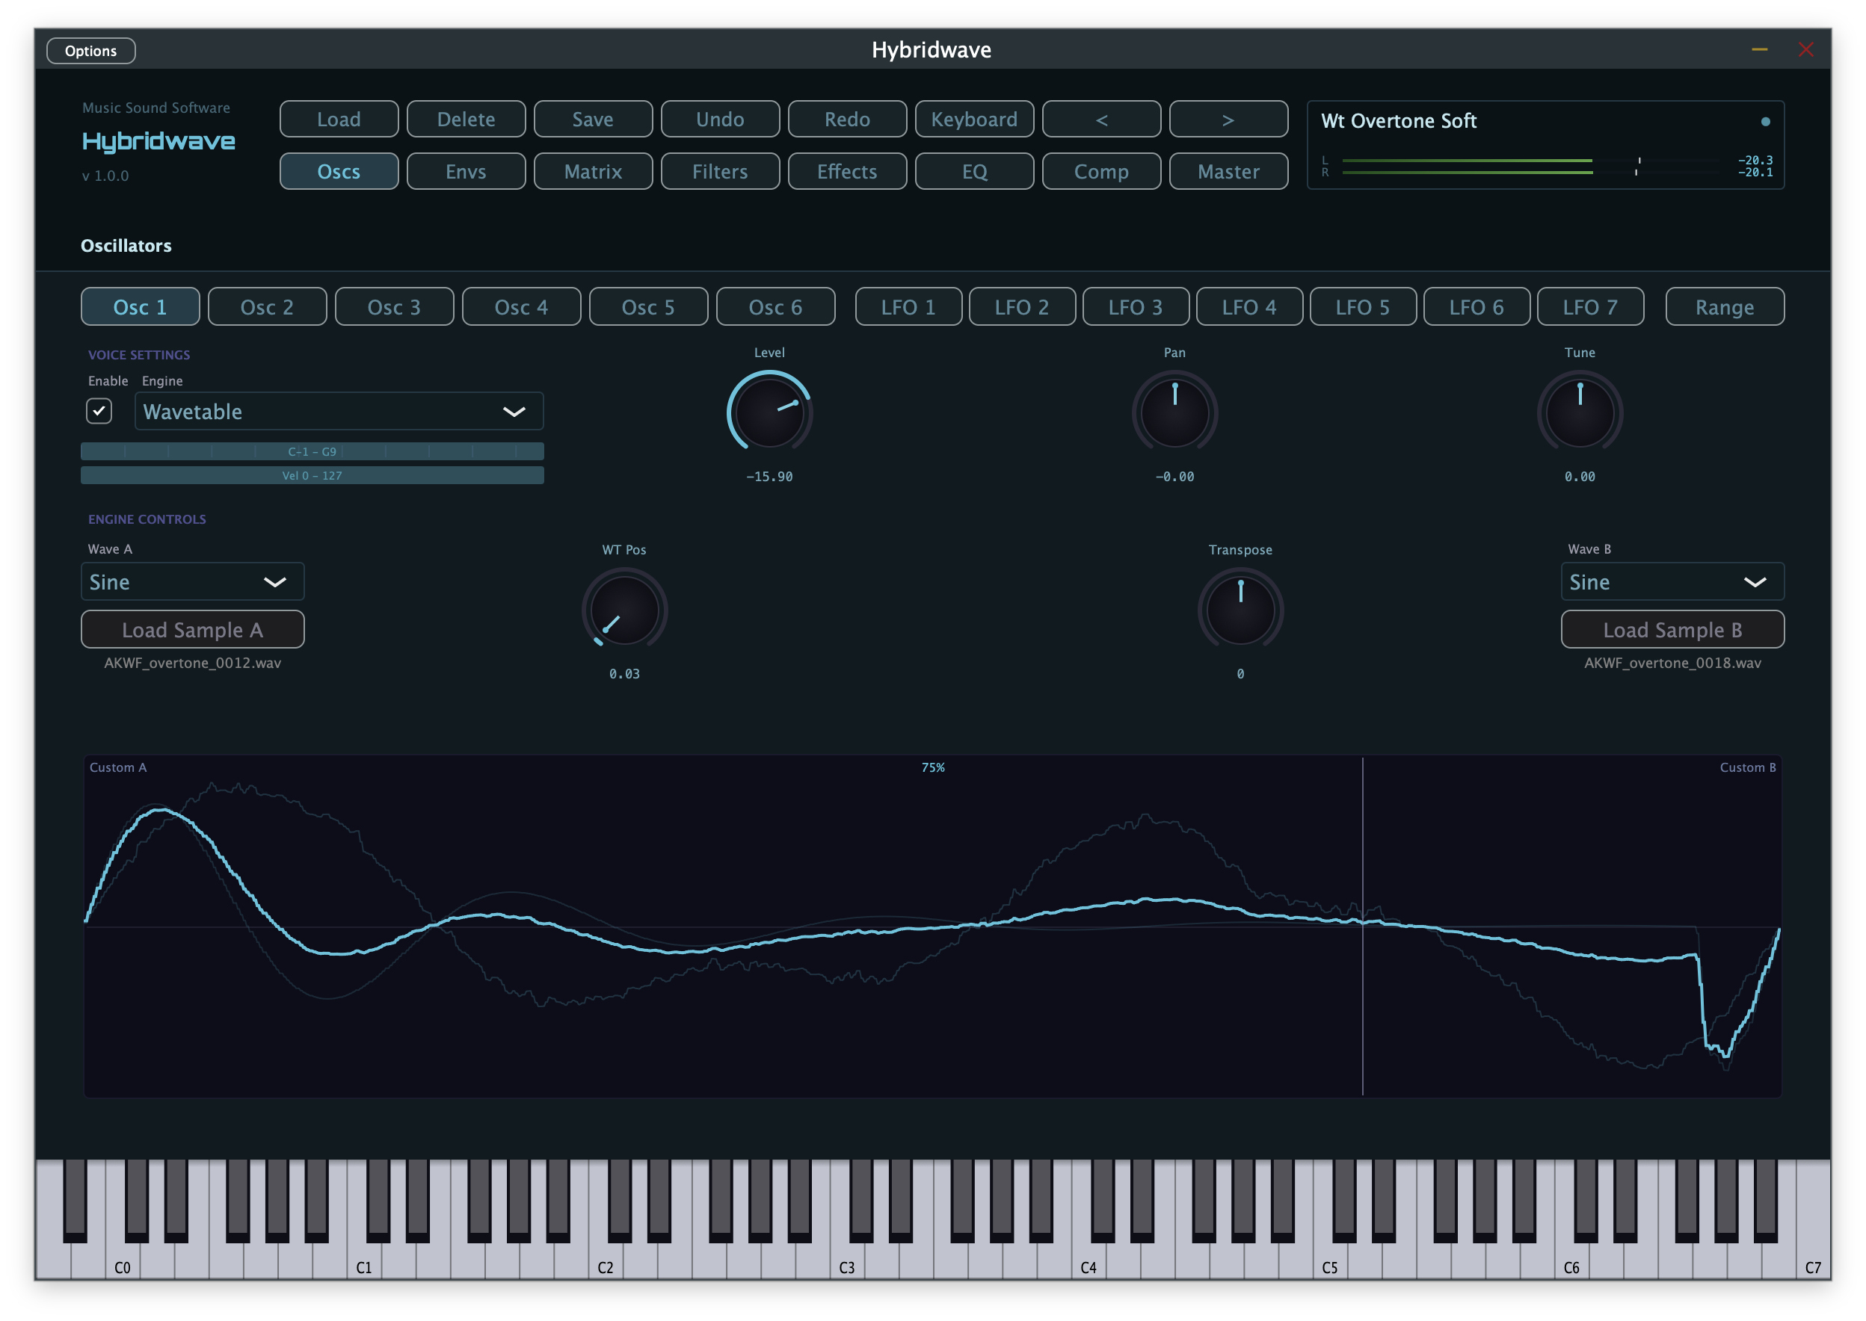Click the WT Pos value 0.03
Screen dimensions: 1866x1321
pos(624,673)
